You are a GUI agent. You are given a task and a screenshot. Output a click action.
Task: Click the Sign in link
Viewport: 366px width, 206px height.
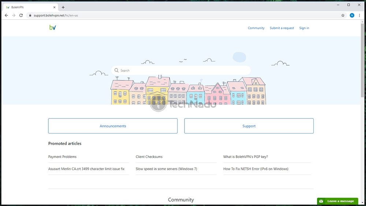pyautogui.click(x=304, y=28)
